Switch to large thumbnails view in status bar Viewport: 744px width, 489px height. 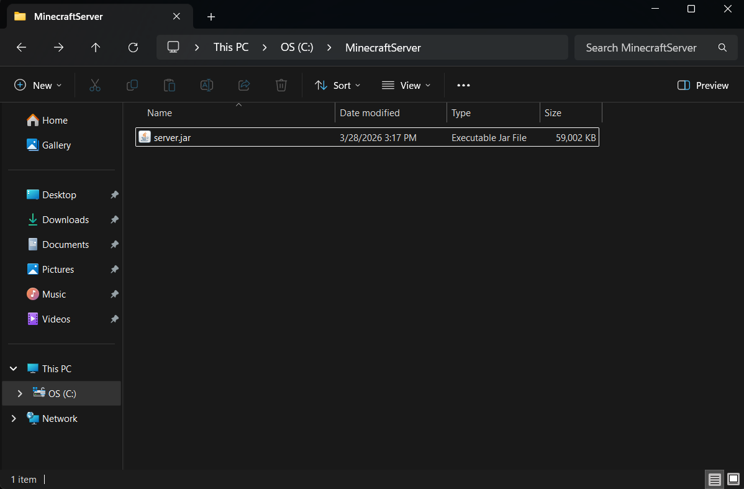pyautogui.click(x=733, y=480)
